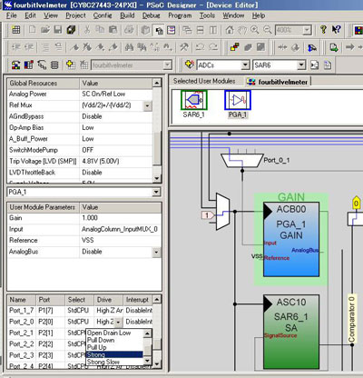Click the green arrow Generate Application icon
This screenshot has height=378, width=363.
click(x=334, y=47)
